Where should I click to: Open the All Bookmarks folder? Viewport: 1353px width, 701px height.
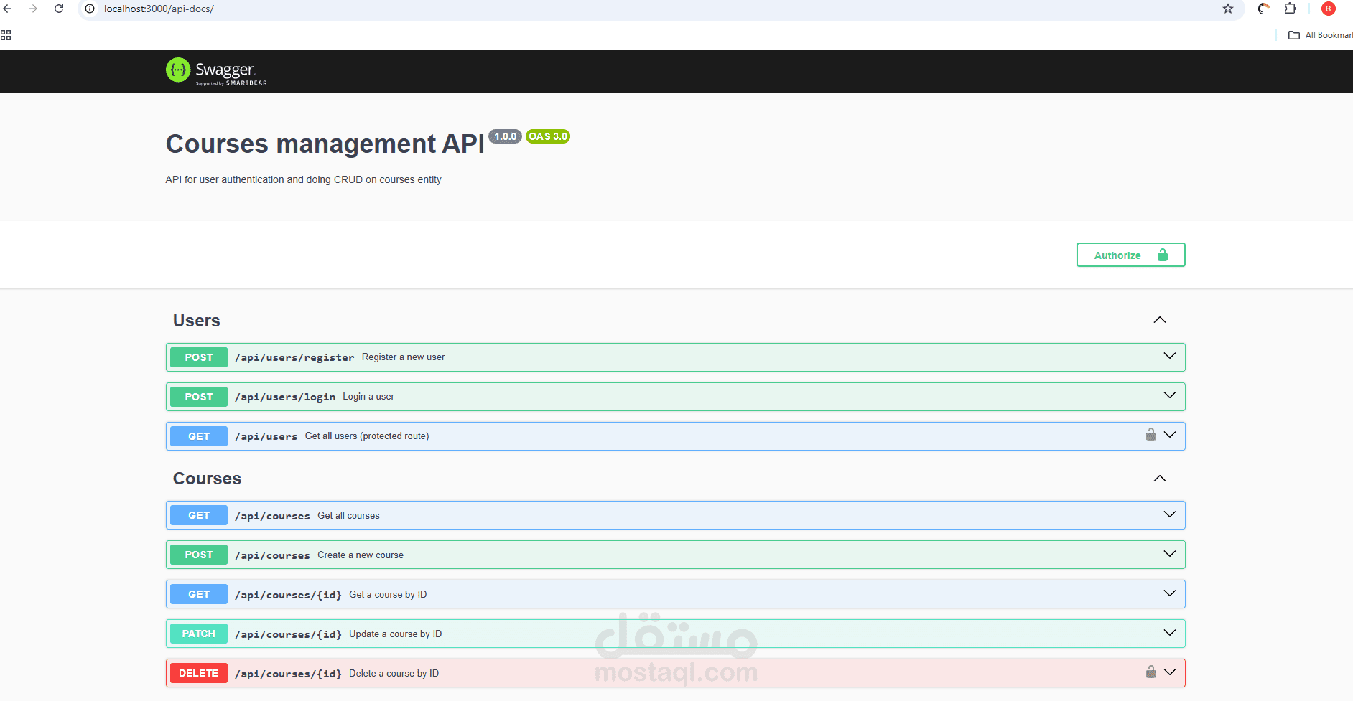[x=1321, y=35]
